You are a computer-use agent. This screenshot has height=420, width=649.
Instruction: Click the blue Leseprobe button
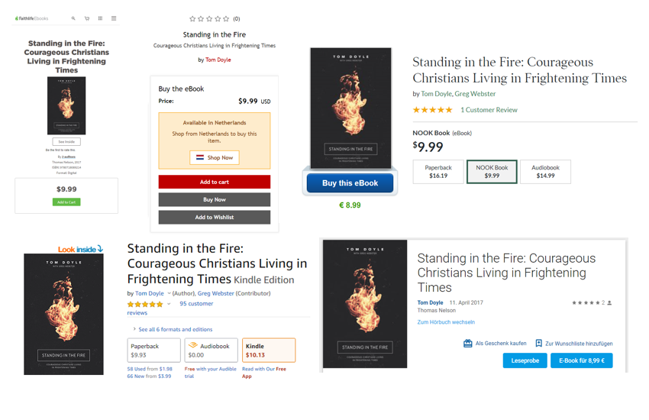pos(525,360)
